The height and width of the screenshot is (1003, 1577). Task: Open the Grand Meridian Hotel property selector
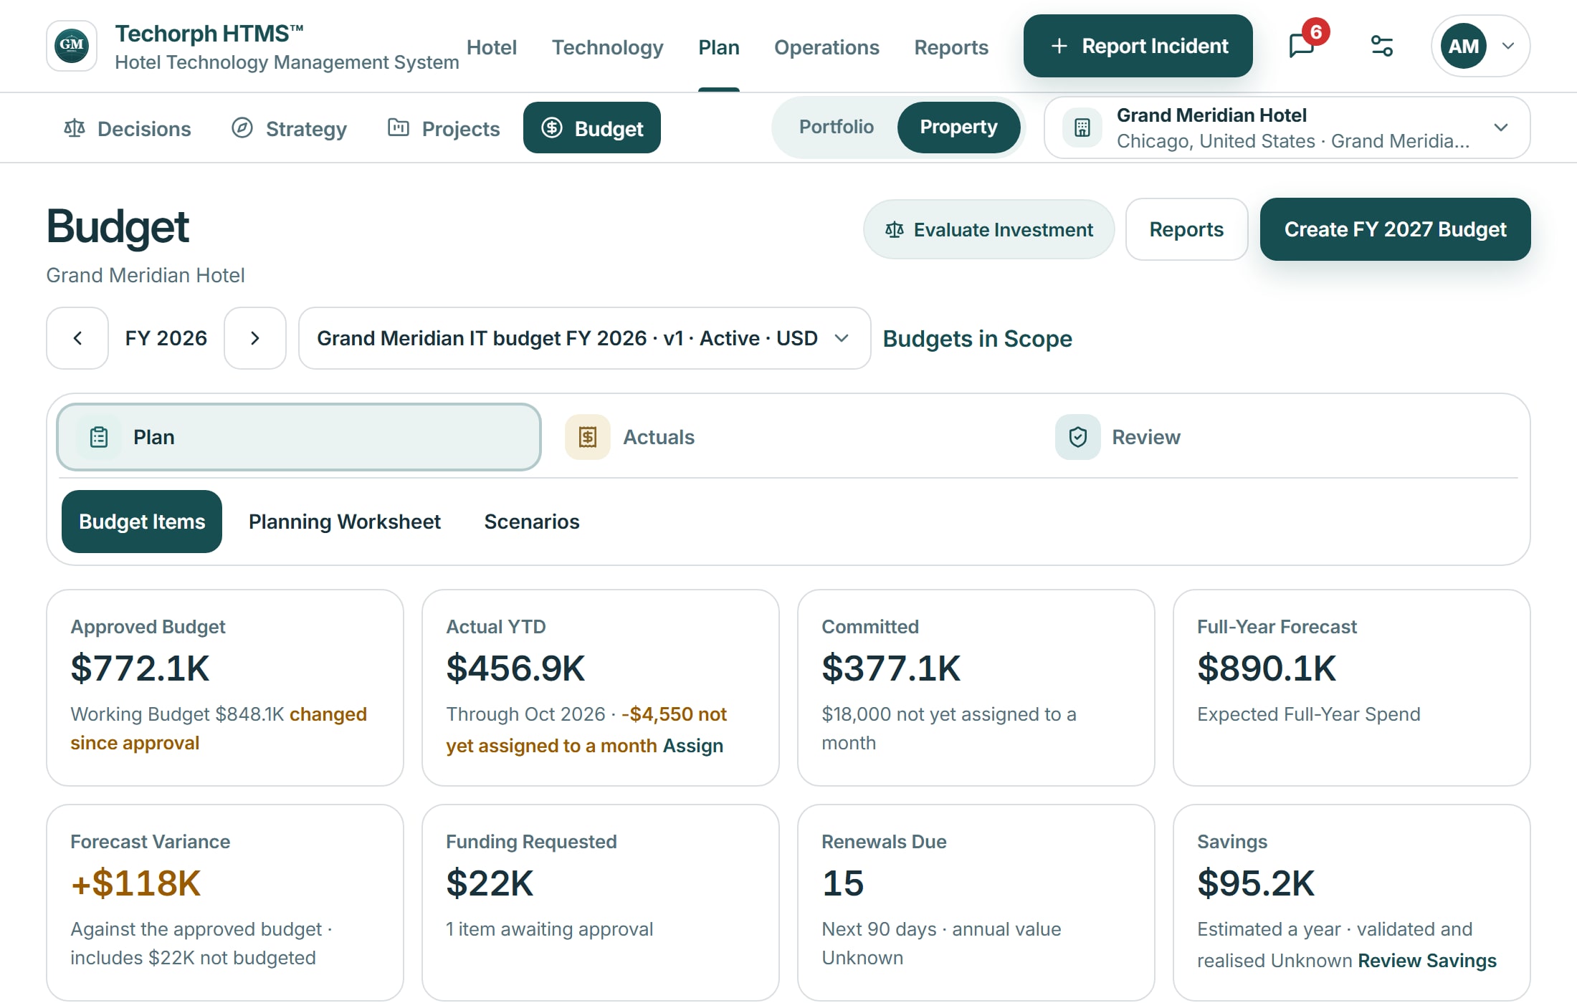(x=1287, y=128)
